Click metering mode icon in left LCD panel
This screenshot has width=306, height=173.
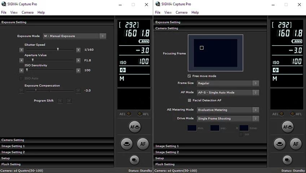point(123,70)
